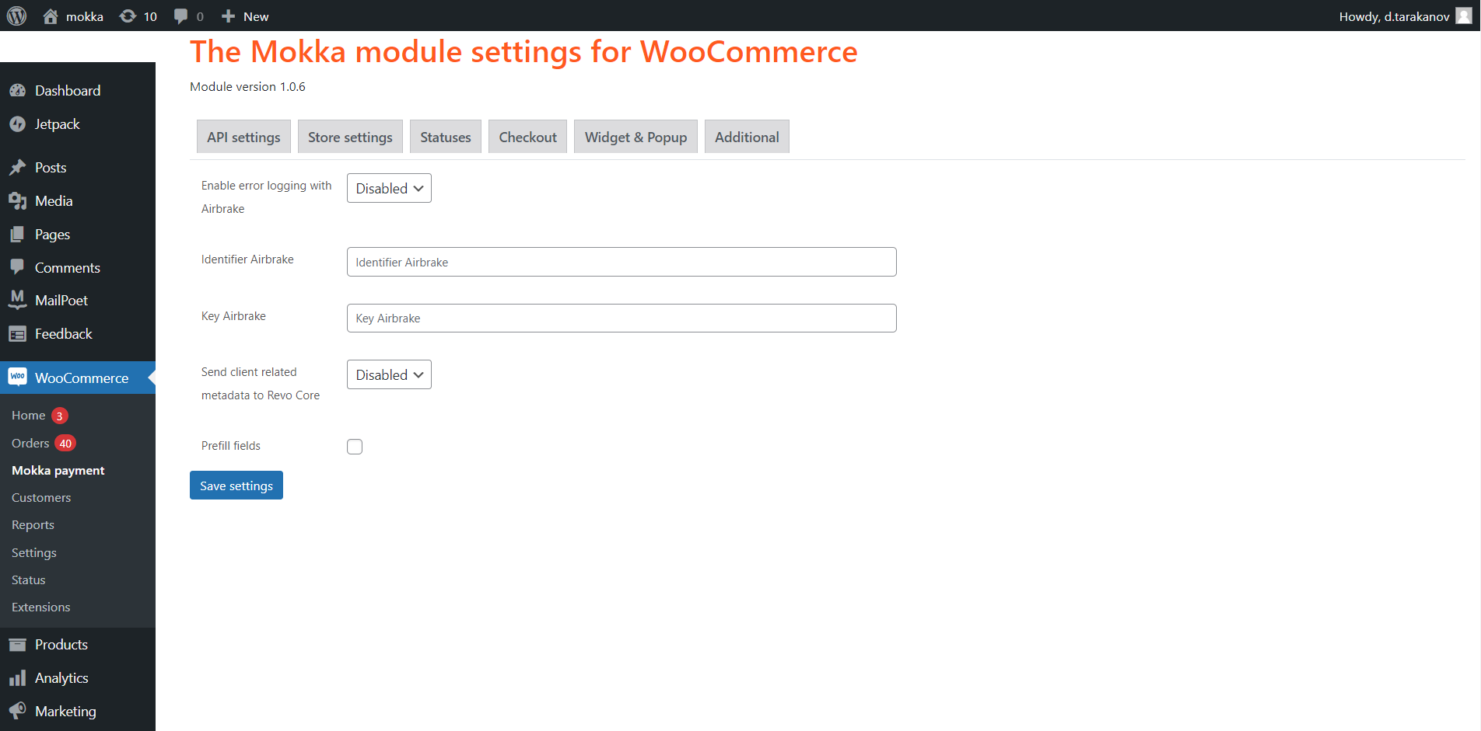1481x731 pixels.
Task: Switch to the API settings tab
Action: pyautogui.click(x=243, y=137)
